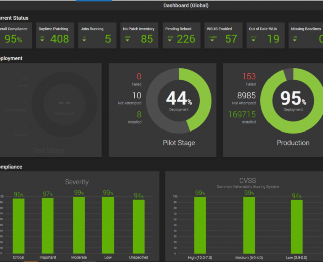This screenshot has width=323, height=262.
Task: Select the Production 95% donut chart
Action: (293, 101)
